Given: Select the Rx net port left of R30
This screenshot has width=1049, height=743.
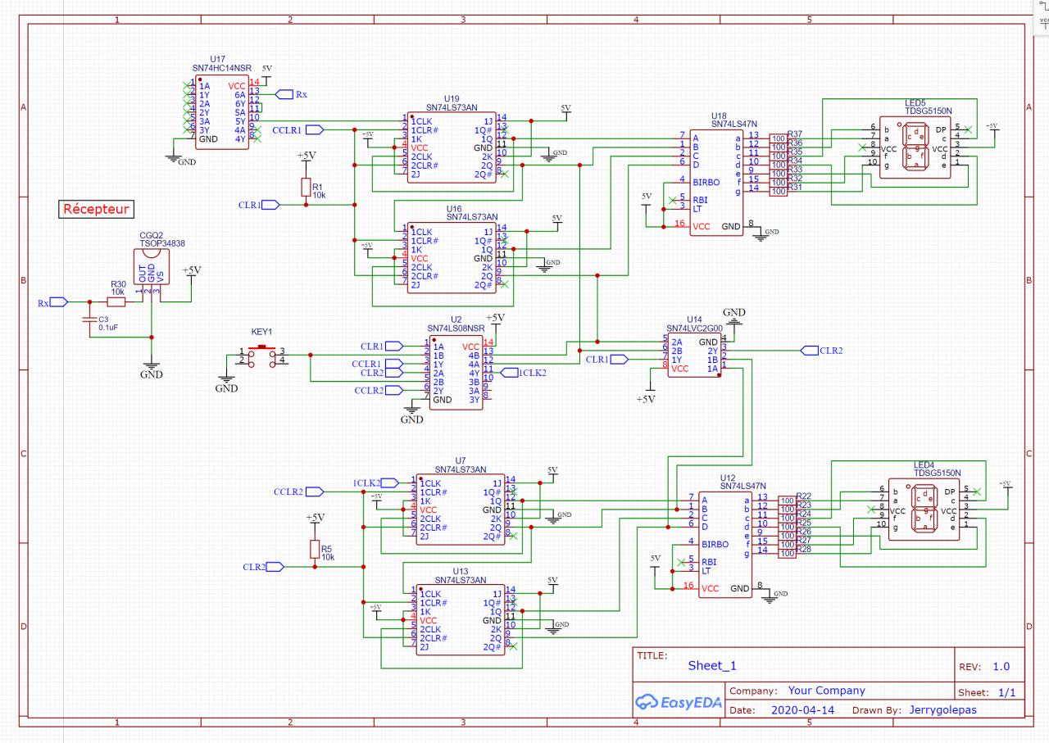Looking at the screenshot, I should pos(52,302).
